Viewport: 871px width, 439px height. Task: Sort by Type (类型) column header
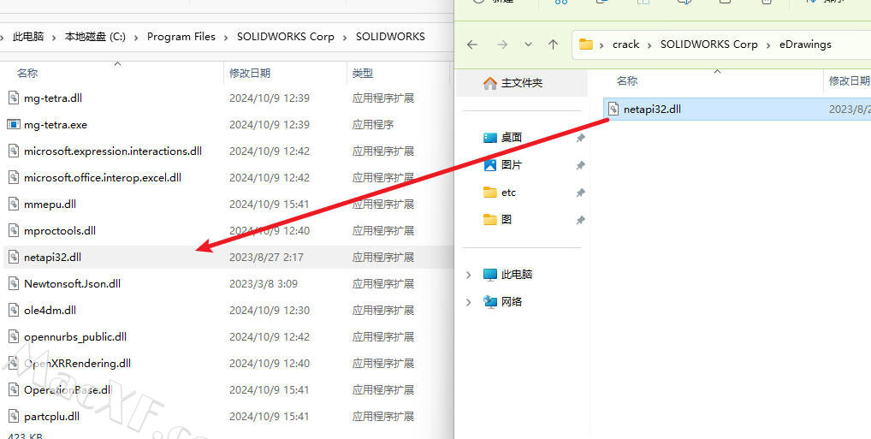pyautogui.click(x=363, y=74)
